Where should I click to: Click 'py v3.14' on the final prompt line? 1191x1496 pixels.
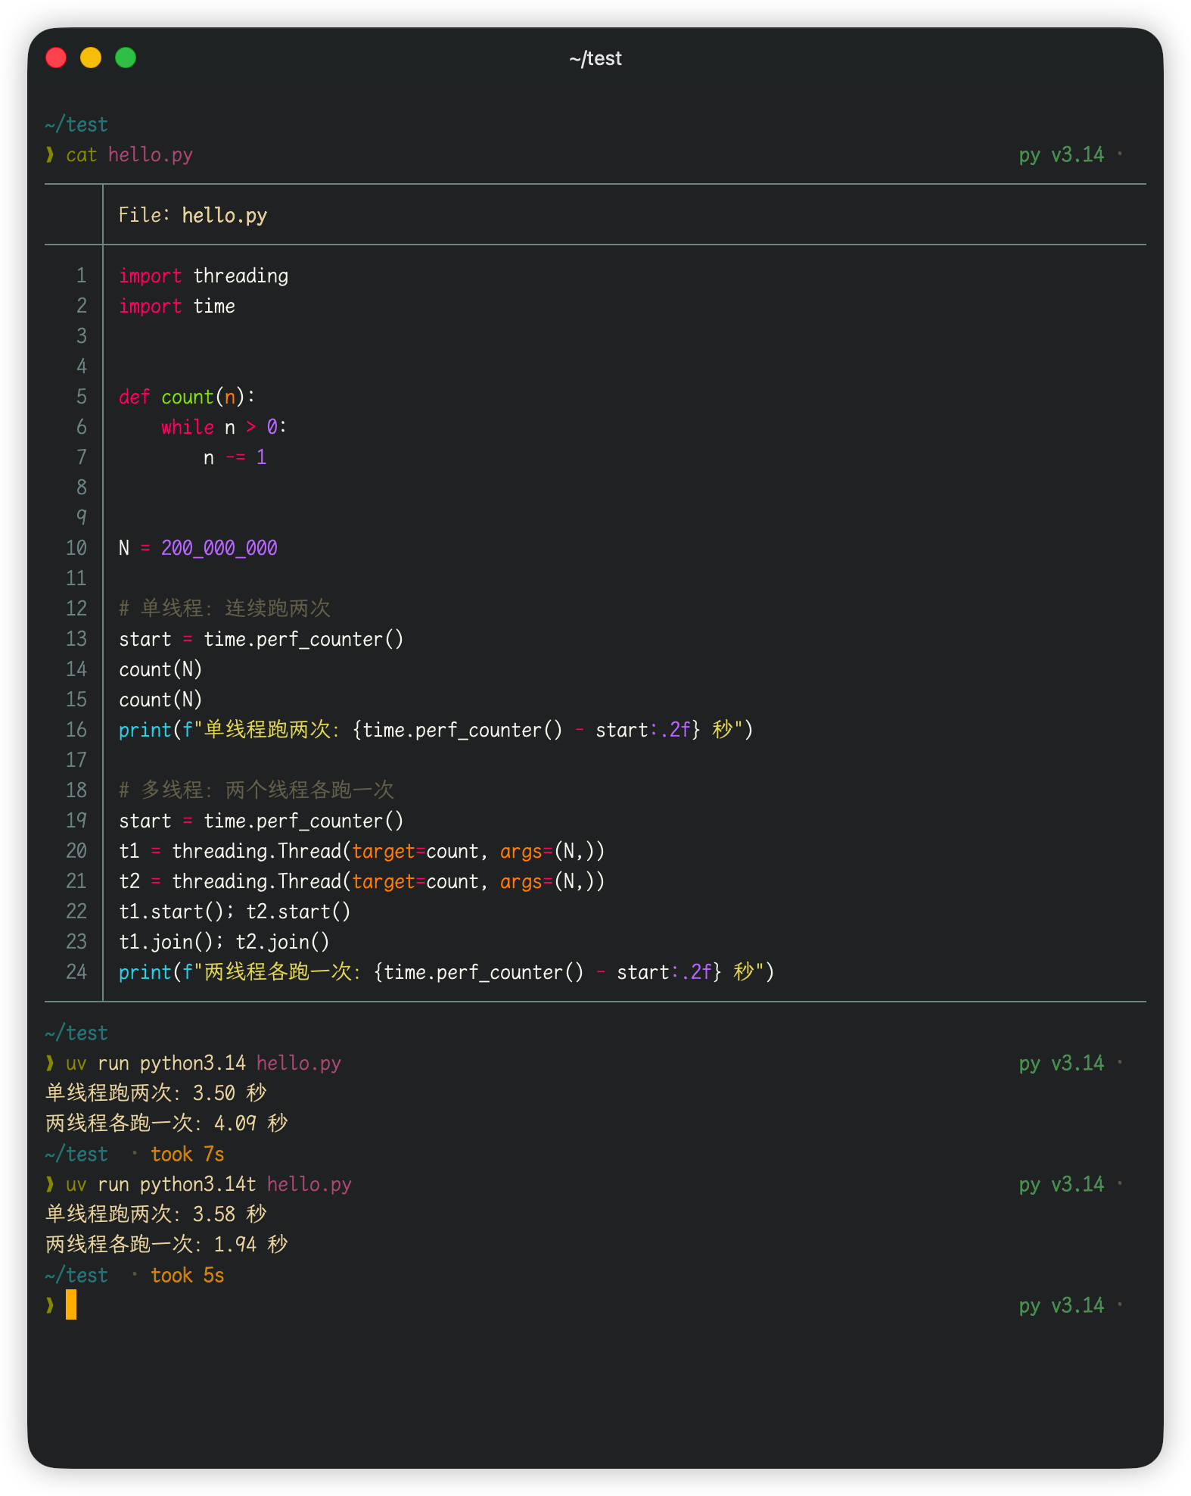coord(1061,1305)
